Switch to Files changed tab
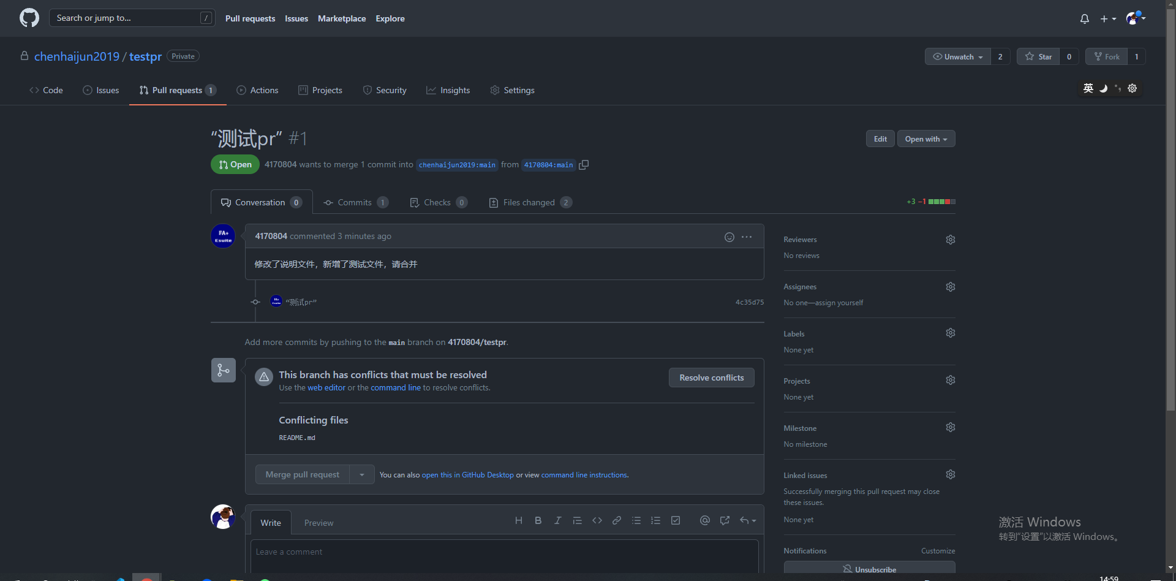Image resolution: width=1176 pixels, height=581 pixels. (x=530, y=202)
